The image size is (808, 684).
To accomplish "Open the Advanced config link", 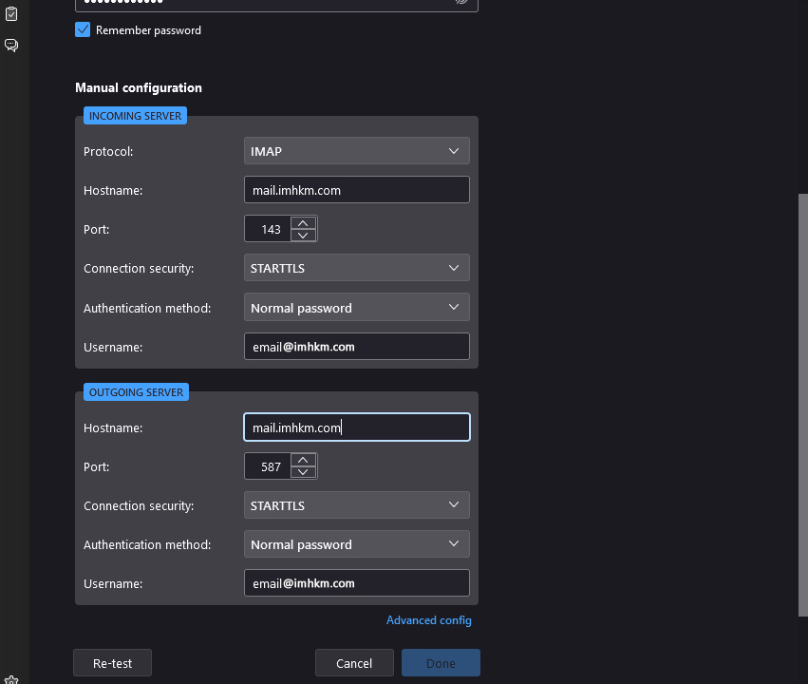I will pyautogui.click(x=428, y=620).
